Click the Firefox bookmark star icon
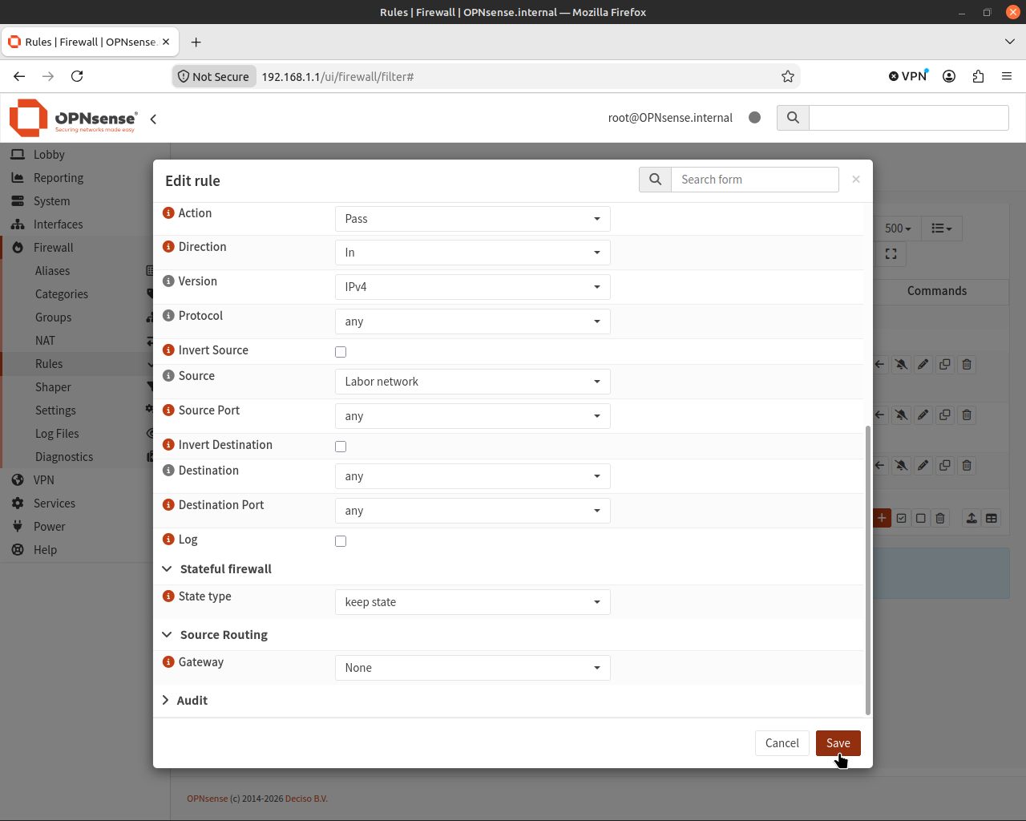The image size is (1026, 821). pyautogui.click(x=788, y=76)
